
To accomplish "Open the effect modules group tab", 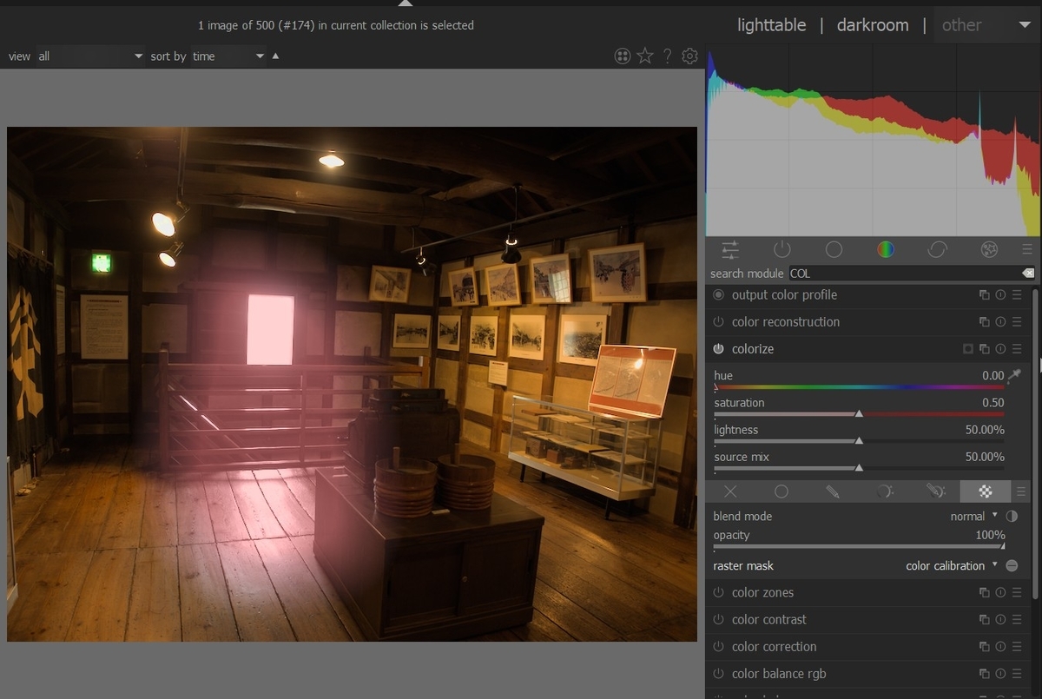I will pos(989,250).
